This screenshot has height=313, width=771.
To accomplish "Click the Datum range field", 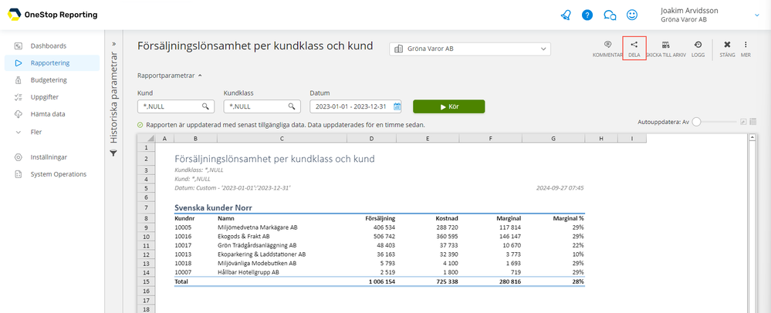I will (x=356, y=106).
